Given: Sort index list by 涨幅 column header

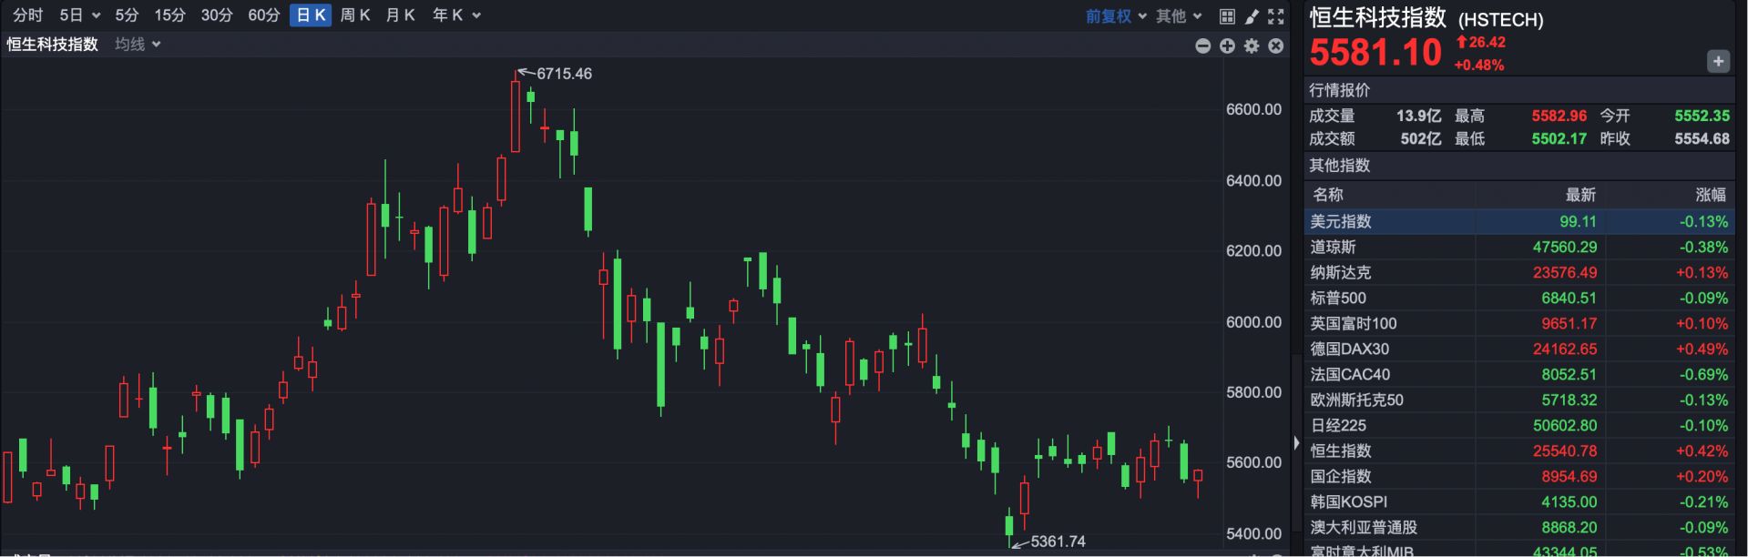Looking at the screenshot, I should [1710, 195].
